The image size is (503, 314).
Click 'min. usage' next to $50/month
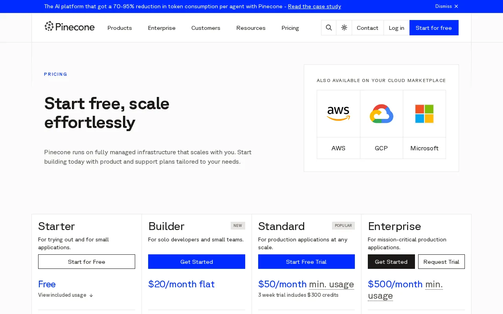point(331,284)
